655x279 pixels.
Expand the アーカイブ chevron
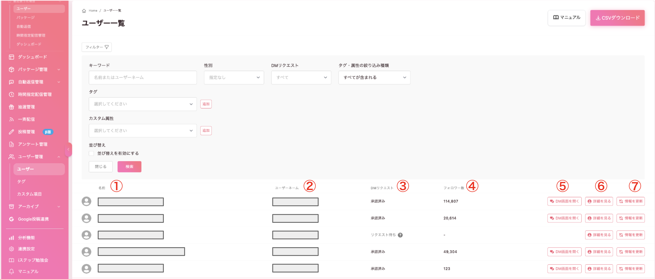point(59,206)
